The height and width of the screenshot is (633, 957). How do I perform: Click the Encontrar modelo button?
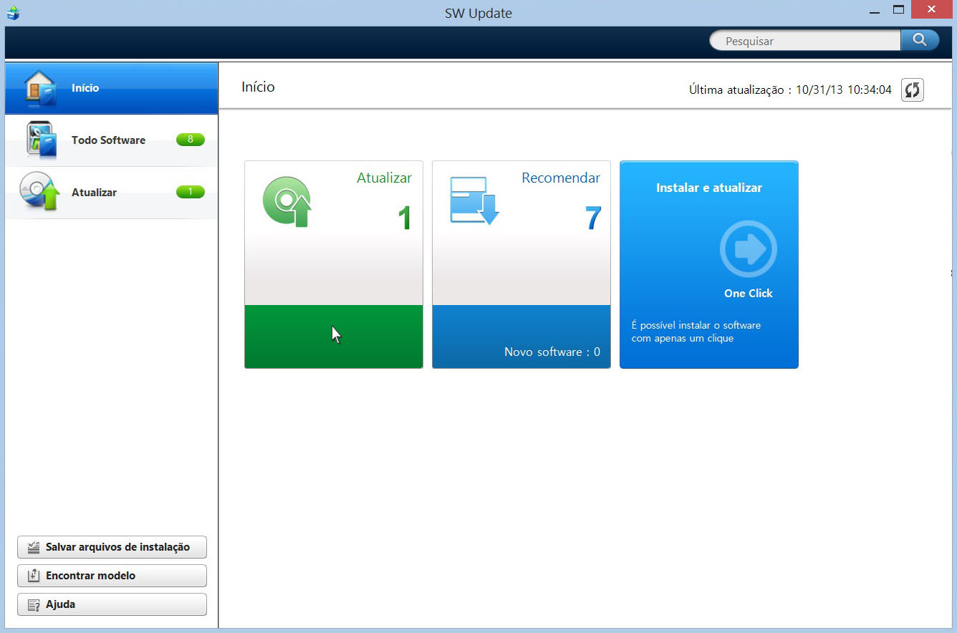(112, 576)
